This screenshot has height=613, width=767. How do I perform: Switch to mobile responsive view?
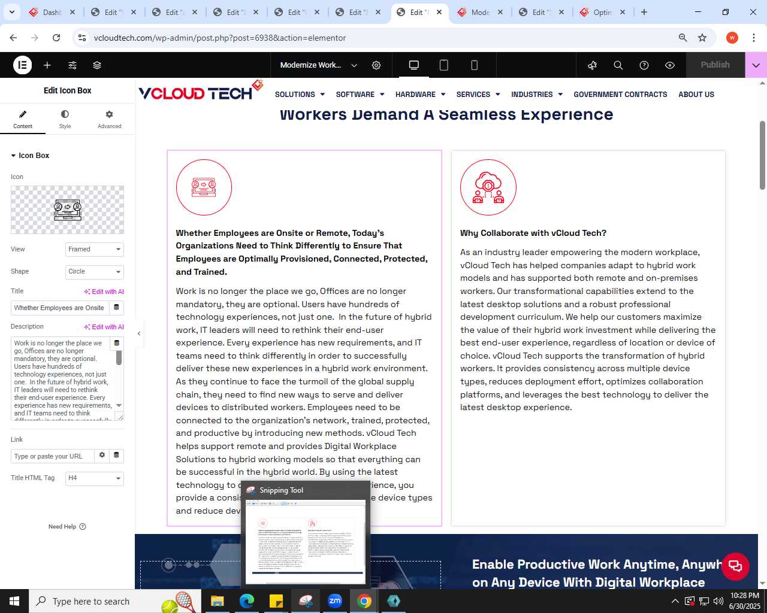pos(474,65)
